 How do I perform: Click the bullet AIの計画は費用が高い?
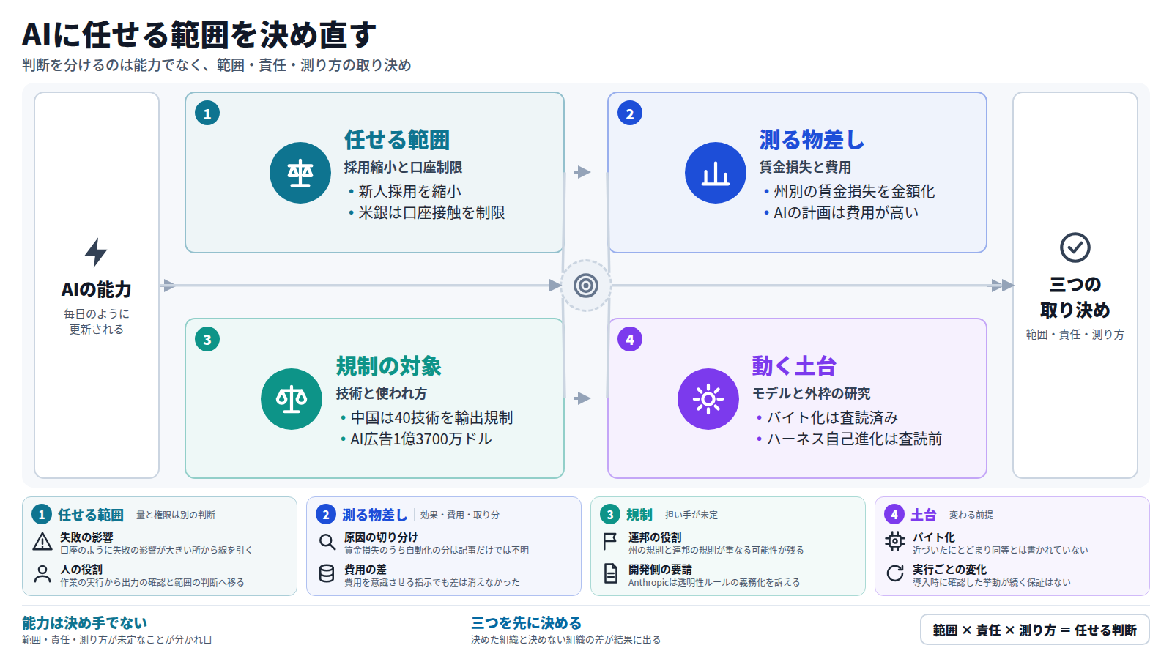[x=846, y=212]
